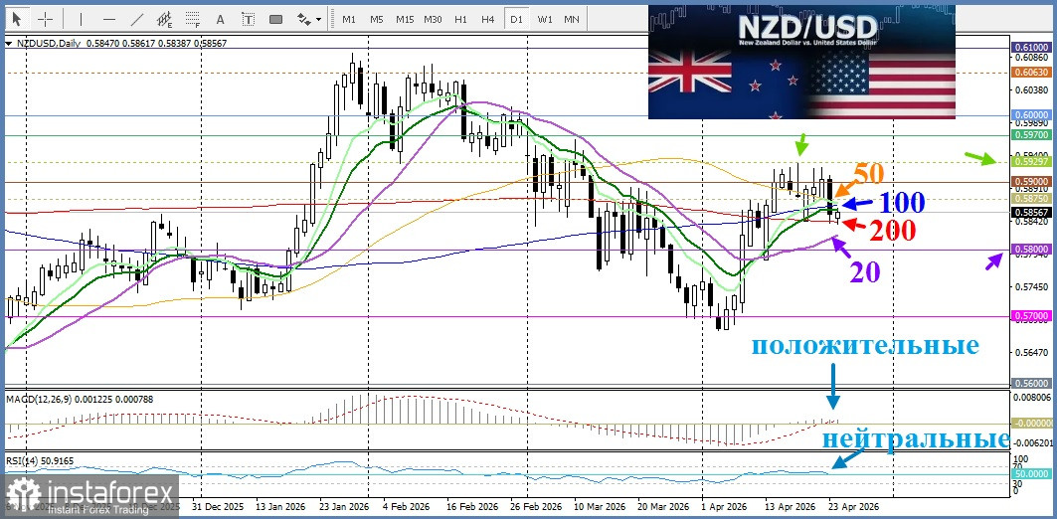Click the 0.59000 price level label
This screenshot has width=1057, height=519.
(1031, 182)
